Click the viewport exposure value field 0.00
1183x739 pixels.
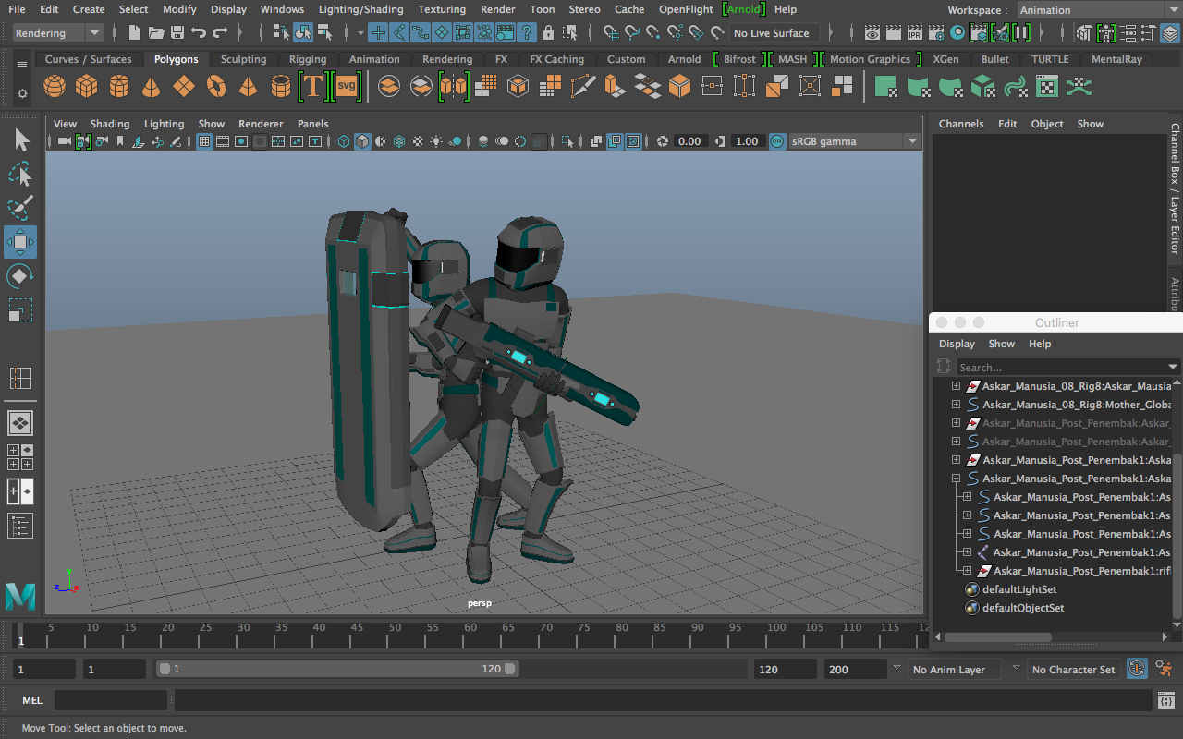(x=690, y=141)
